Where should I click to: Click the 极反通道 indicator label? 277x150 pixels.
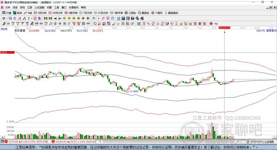tap(20, 31)
